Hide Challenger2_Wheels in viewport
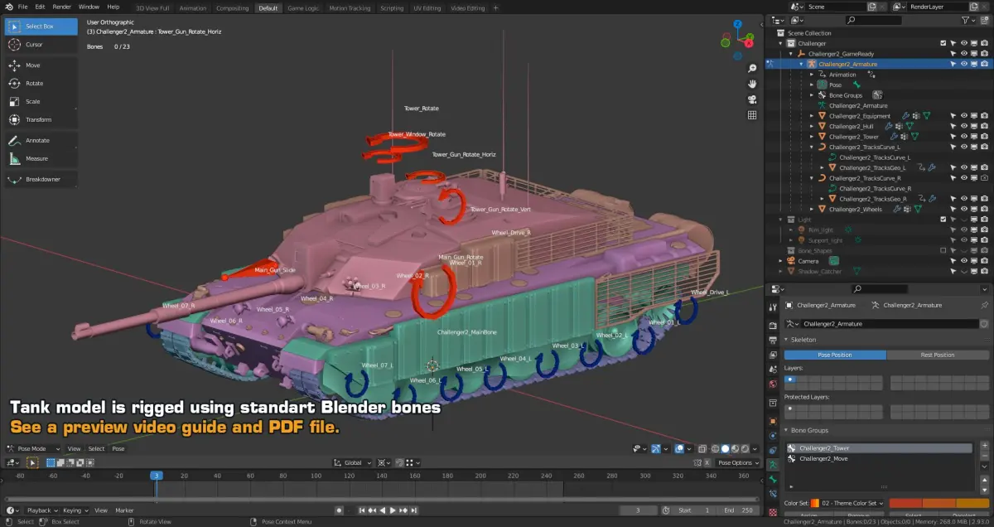The width and height of the screenshot is (994, 527). (964, 210)
